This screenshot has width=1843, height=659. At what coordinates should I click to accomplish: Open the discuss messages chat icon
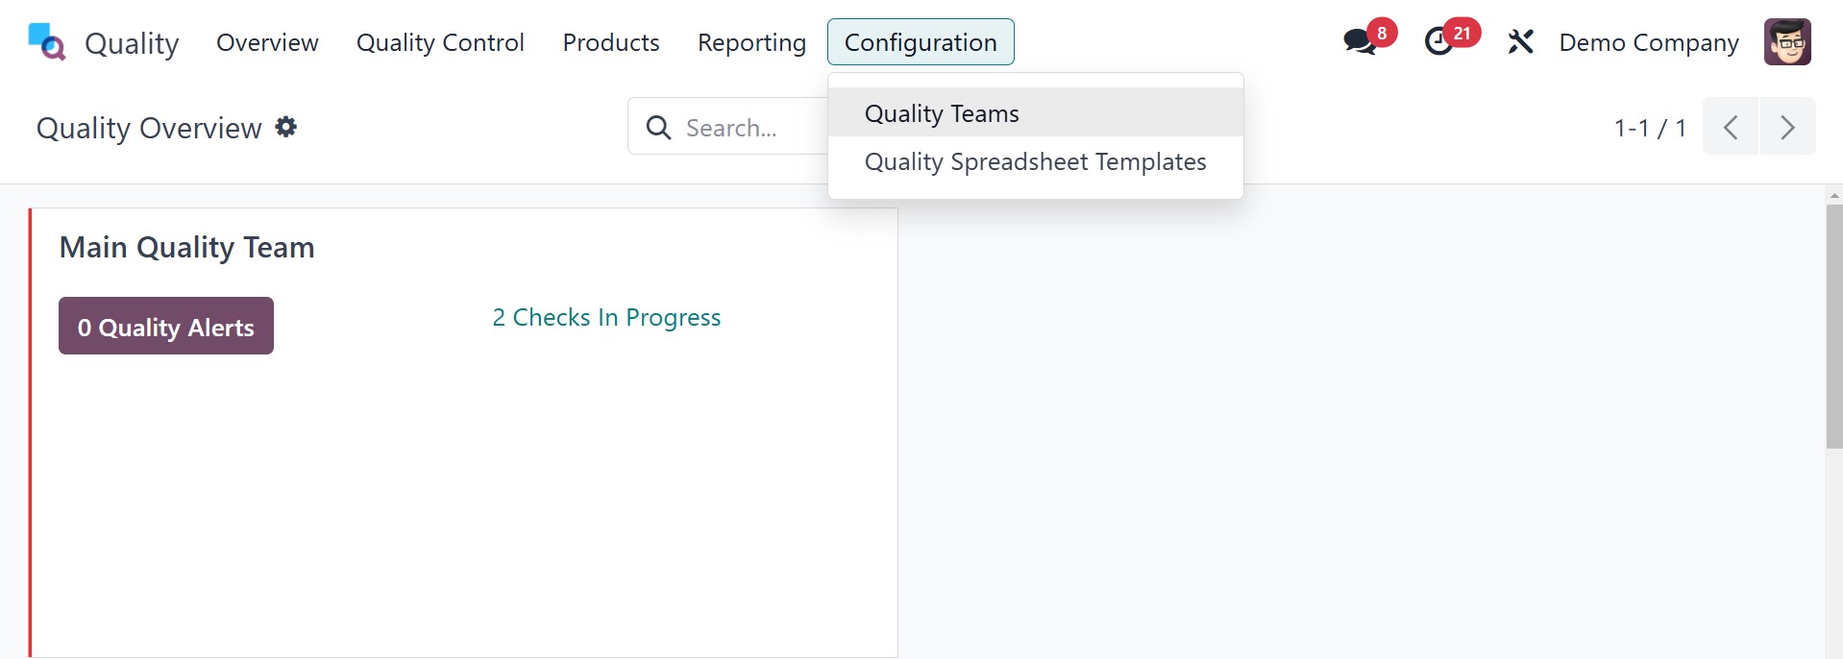[1360, 42]
